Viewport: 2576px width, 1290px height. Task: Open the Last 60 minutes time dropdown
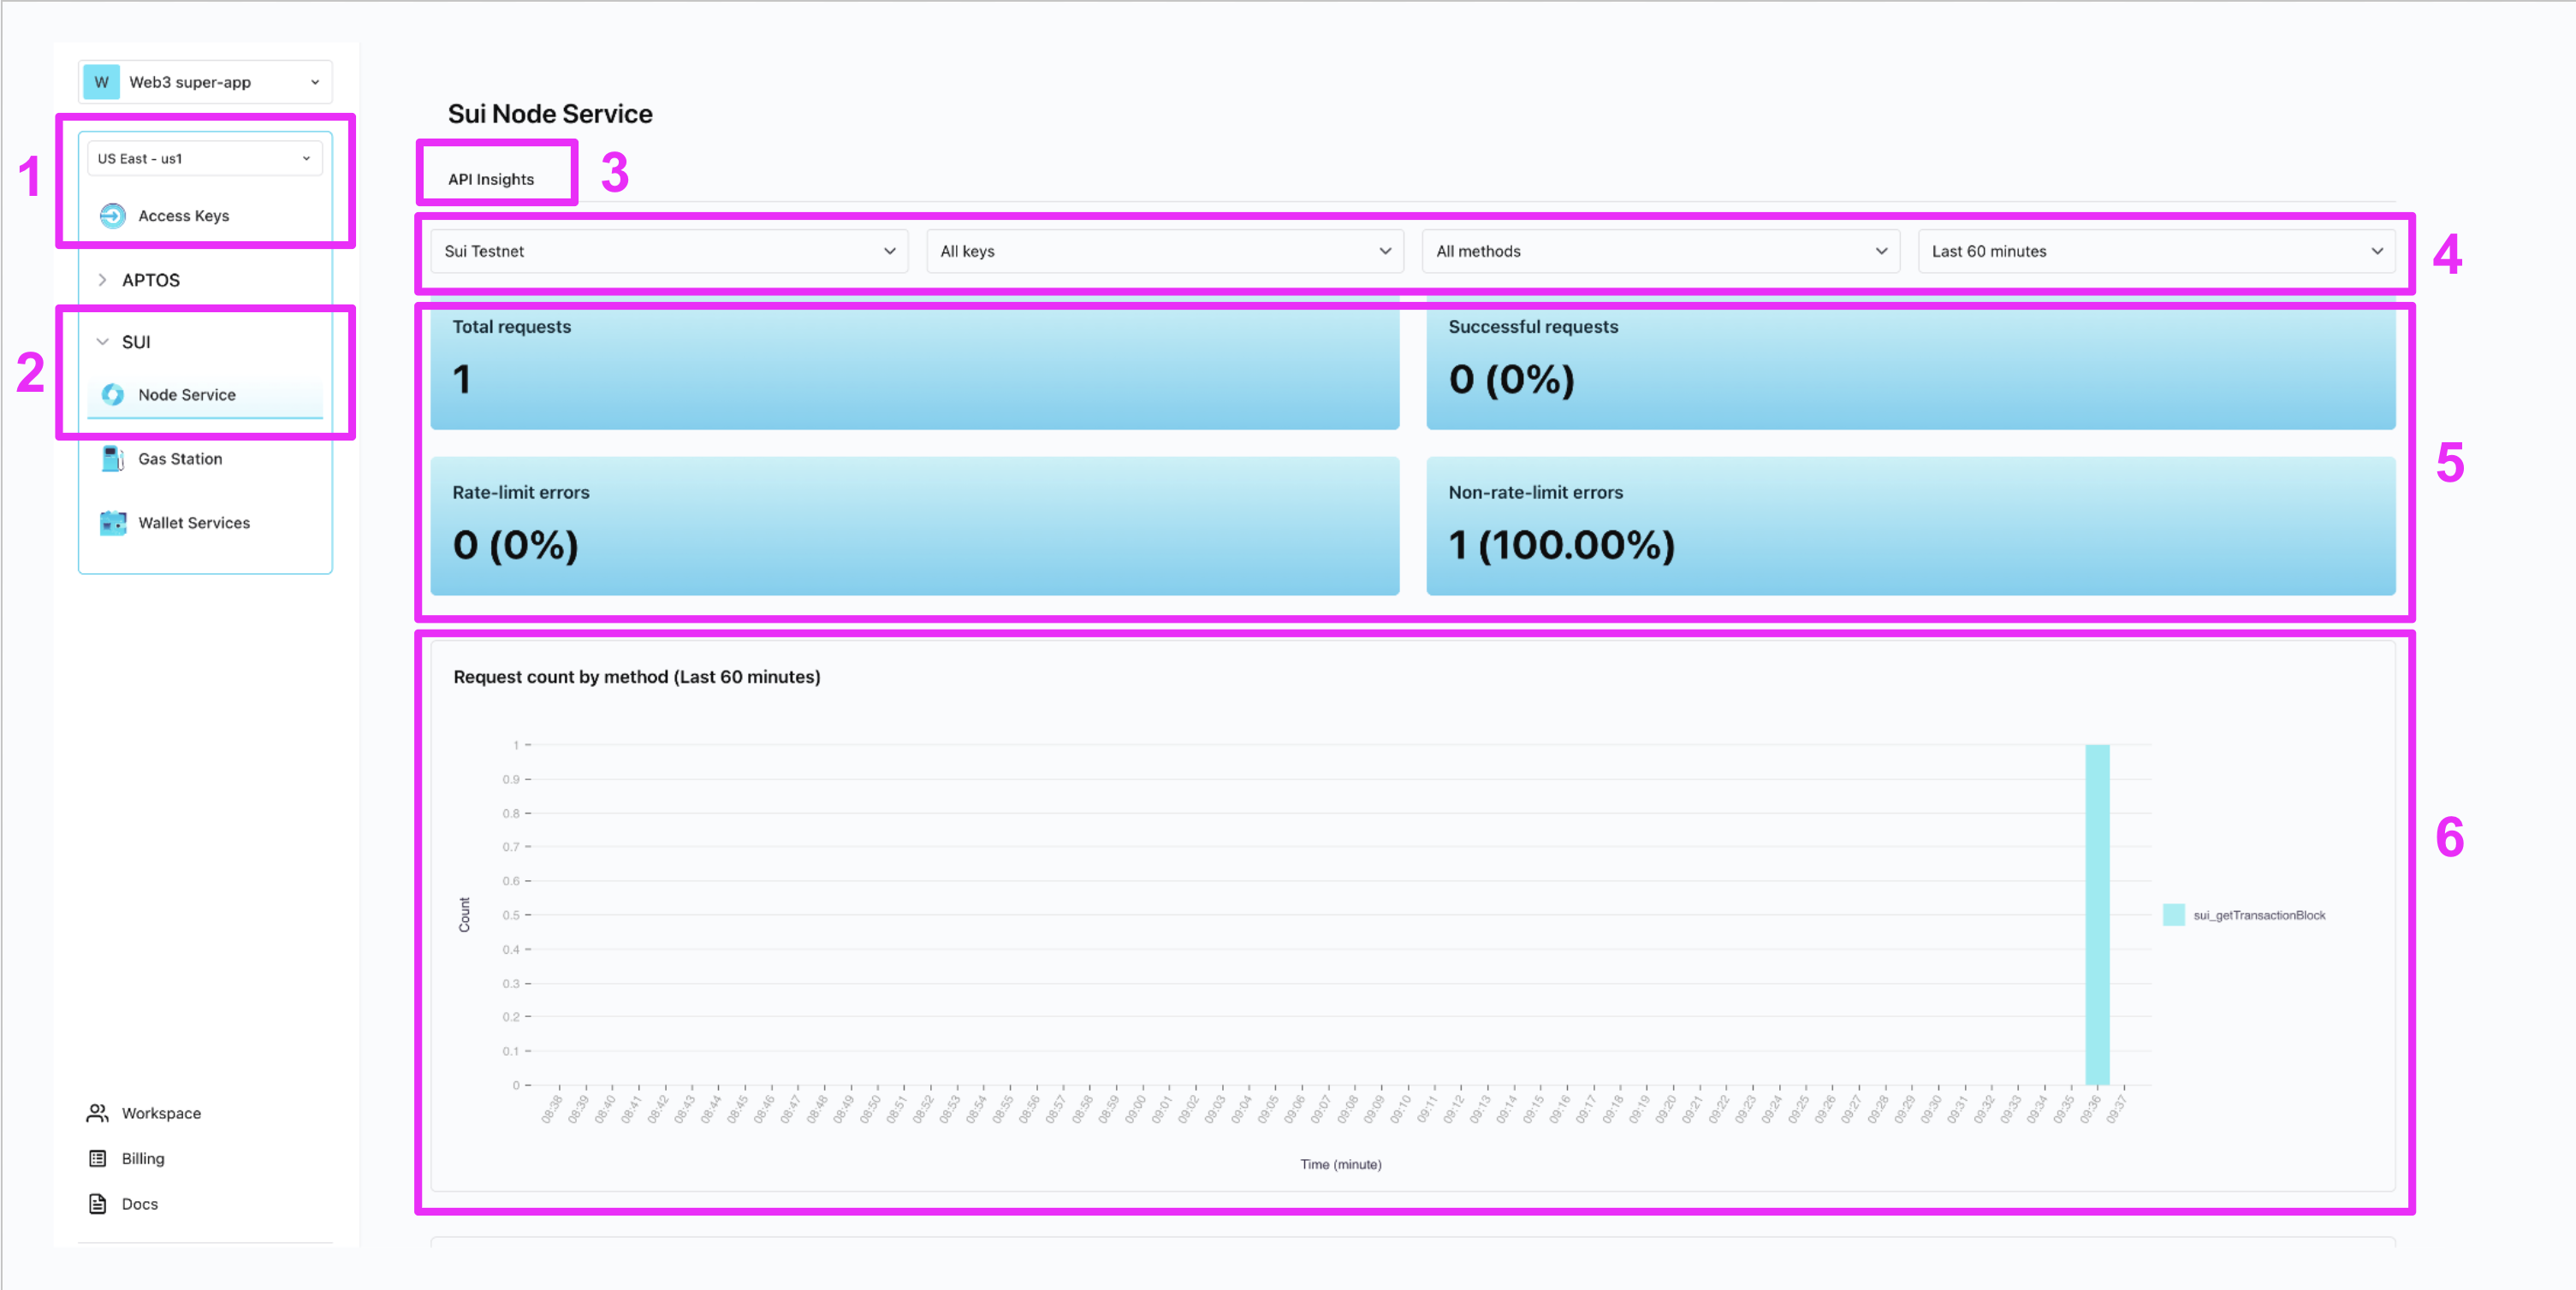pos(2156,251)
